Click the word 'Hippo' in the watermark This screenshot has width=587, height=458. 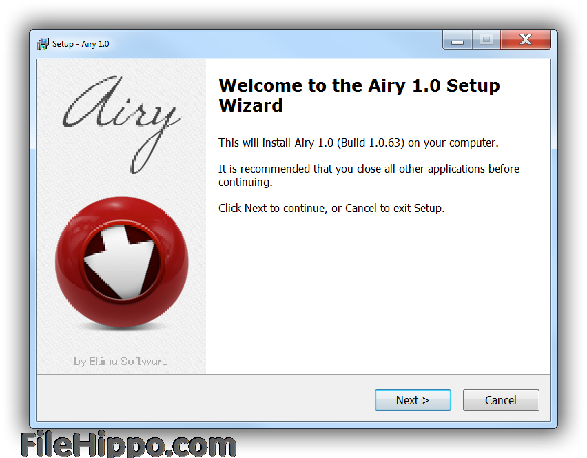[119, 444]
